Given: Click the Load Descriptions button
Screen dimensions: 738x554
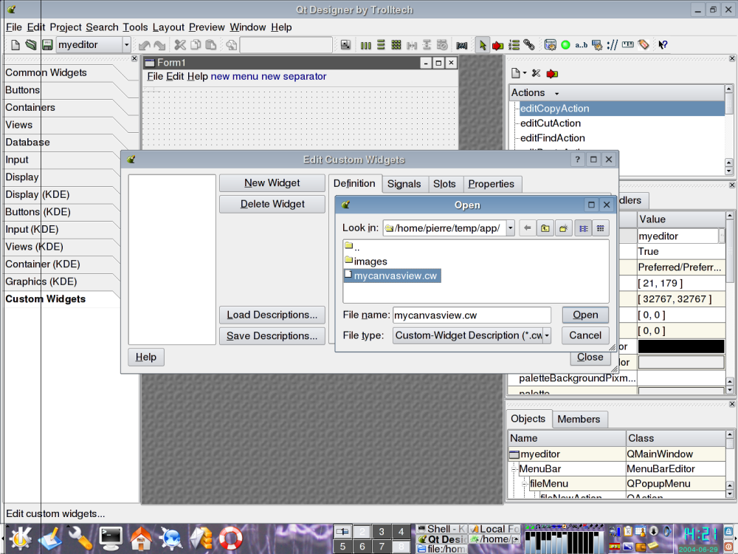Looking at the screenshot, I should 272,315.
